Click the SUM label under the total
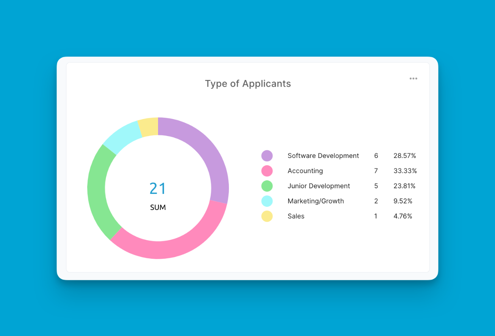 pyautogui.click(x=158, y=208)
